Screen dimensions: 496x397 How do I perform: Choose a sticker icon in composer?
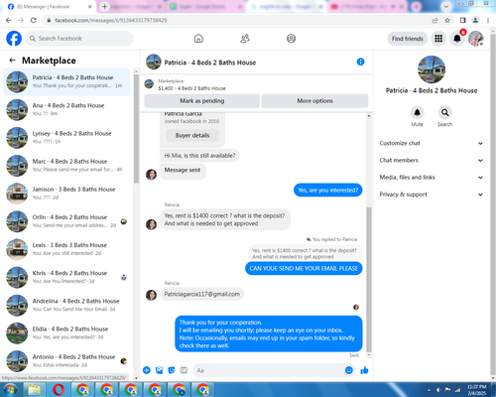point(172,370)
